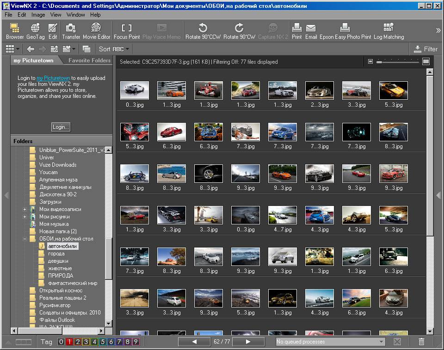This screenshot has width=444, height=350.
Task: Apply tag number 9
Action: (x=136, y=342)
